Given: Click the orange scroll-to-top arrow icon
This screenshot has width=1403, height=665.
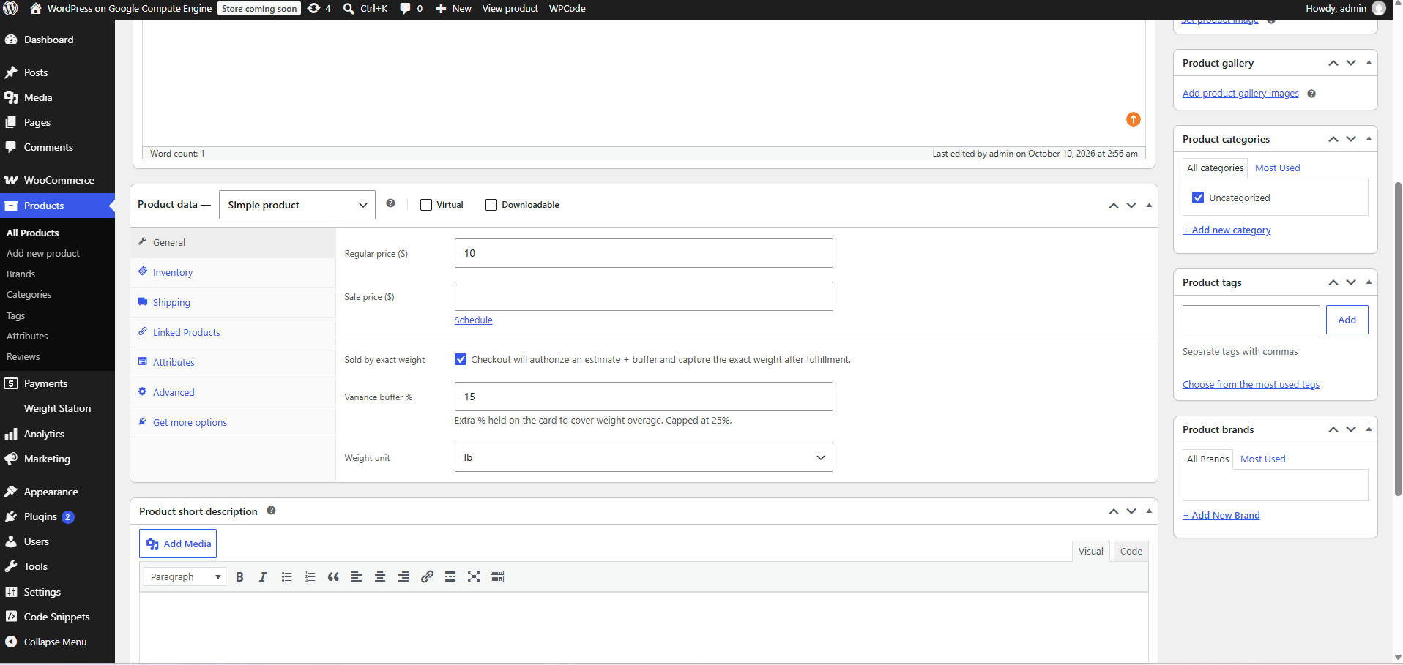Looking at the screenshot, I should 1133,119.
